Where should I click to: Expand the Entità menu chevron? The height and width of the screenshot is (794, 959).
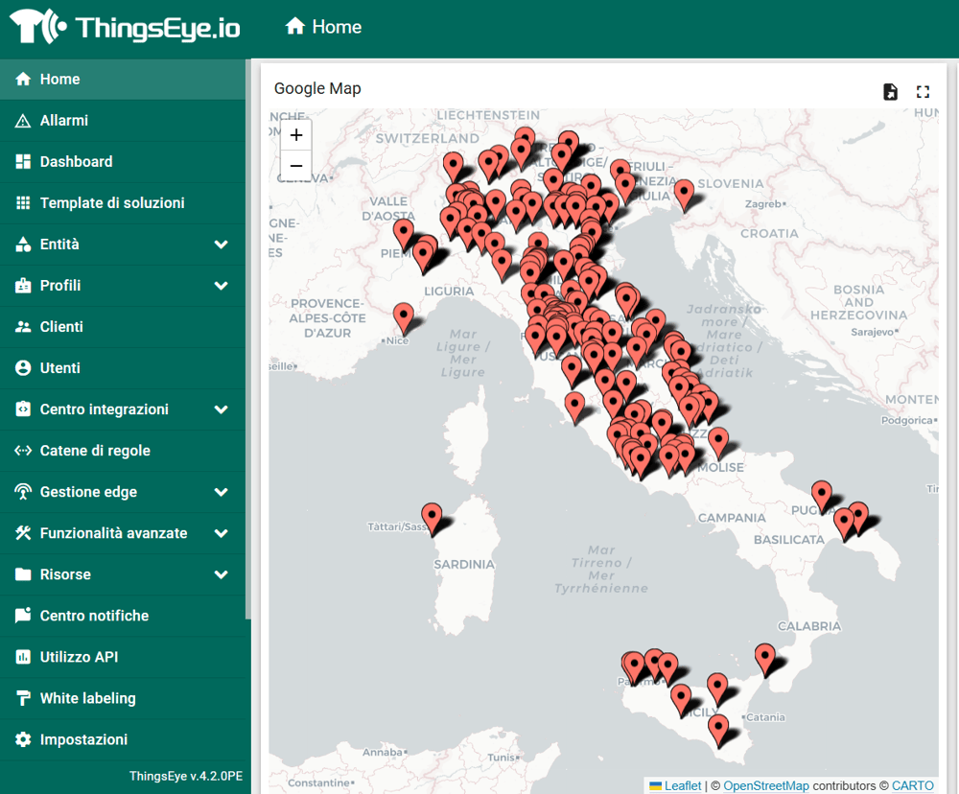pyautogui.click(x=221, y=245)
